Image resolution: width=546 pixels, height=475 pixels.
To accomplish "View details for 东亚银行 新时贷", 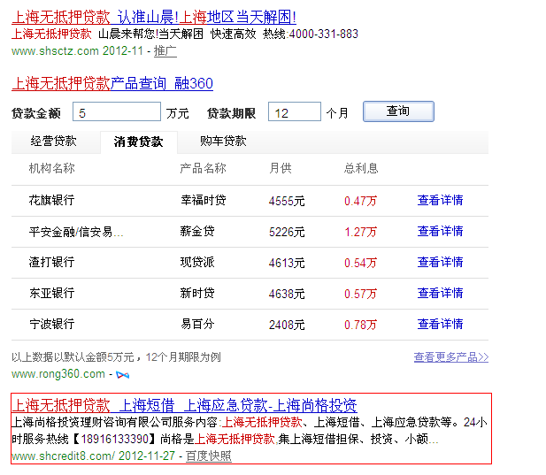I will click(x=440, y=294).
